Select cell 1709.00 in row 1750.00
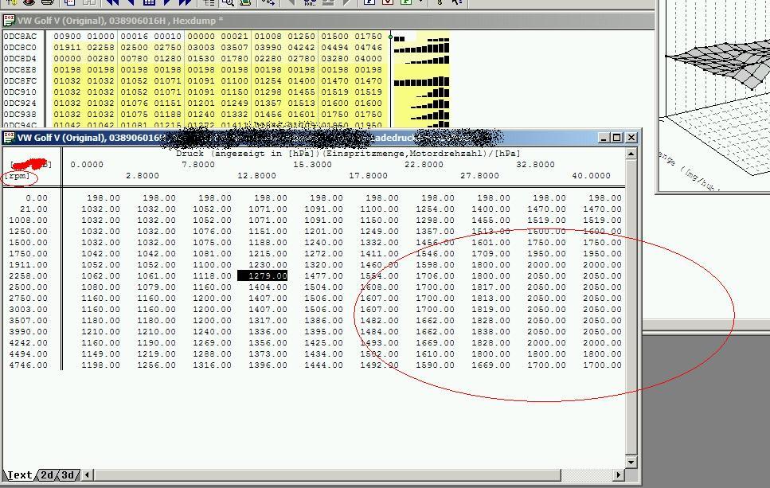Screen dimensions: 770x488 [491, 254]
